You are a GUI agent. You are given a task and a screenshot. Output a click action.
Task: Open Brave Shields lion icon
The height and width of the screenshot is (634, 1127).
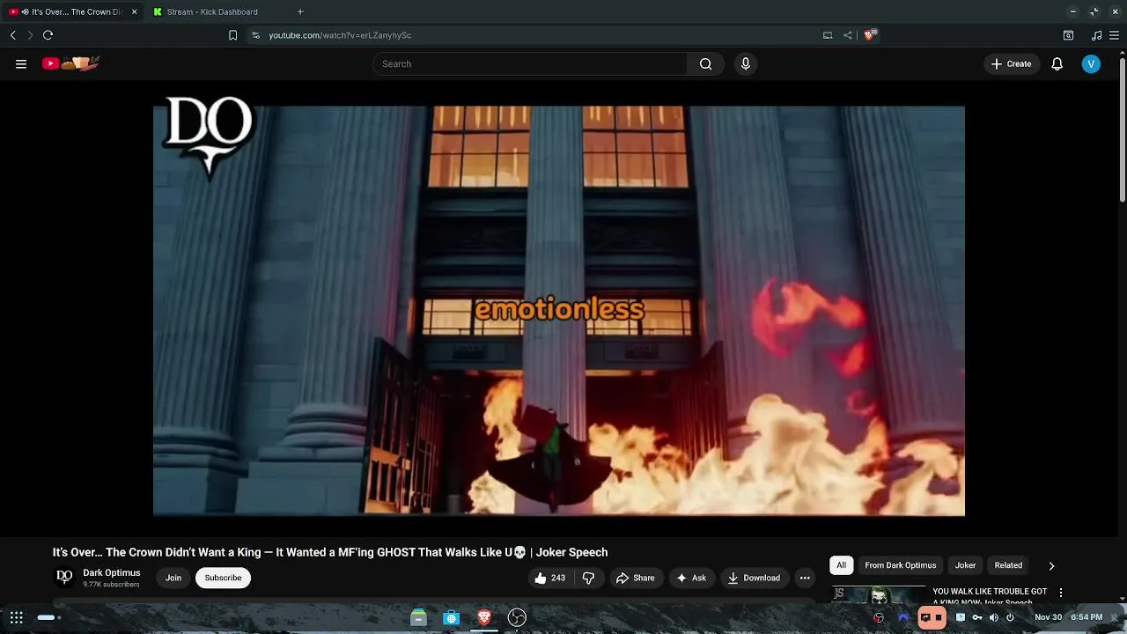point(870,35)
